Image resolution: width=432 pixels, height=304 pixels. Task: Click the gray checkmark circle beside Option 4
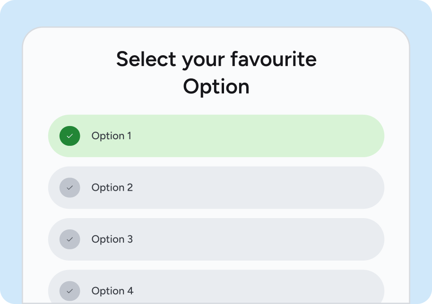[x=69, y=291]
